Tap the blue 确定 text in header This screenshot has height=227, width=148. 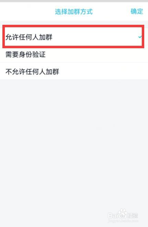(x=137, y=11)
